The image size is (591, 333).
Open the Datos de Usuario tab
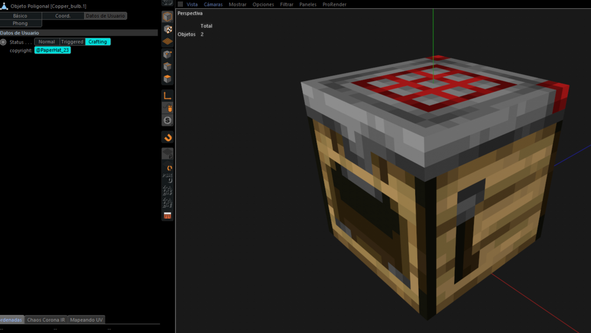click(x=105, y=16)
